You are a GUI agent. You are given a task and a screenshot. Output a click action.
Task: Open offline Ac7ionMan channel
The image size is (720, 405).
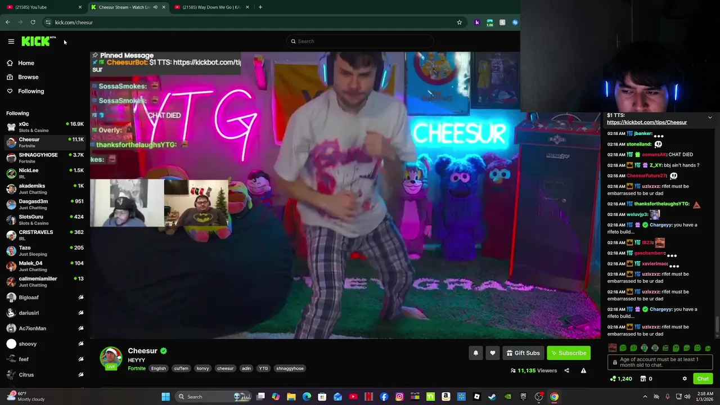pos(44,328)
